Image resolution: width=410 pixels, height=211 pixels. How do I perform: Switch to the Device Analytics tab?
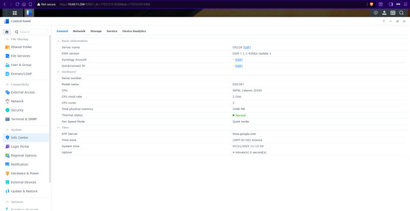point(134,31)
